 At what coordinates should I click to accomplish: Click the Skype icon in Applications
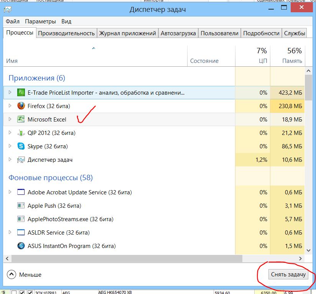(x=21, y=146)
